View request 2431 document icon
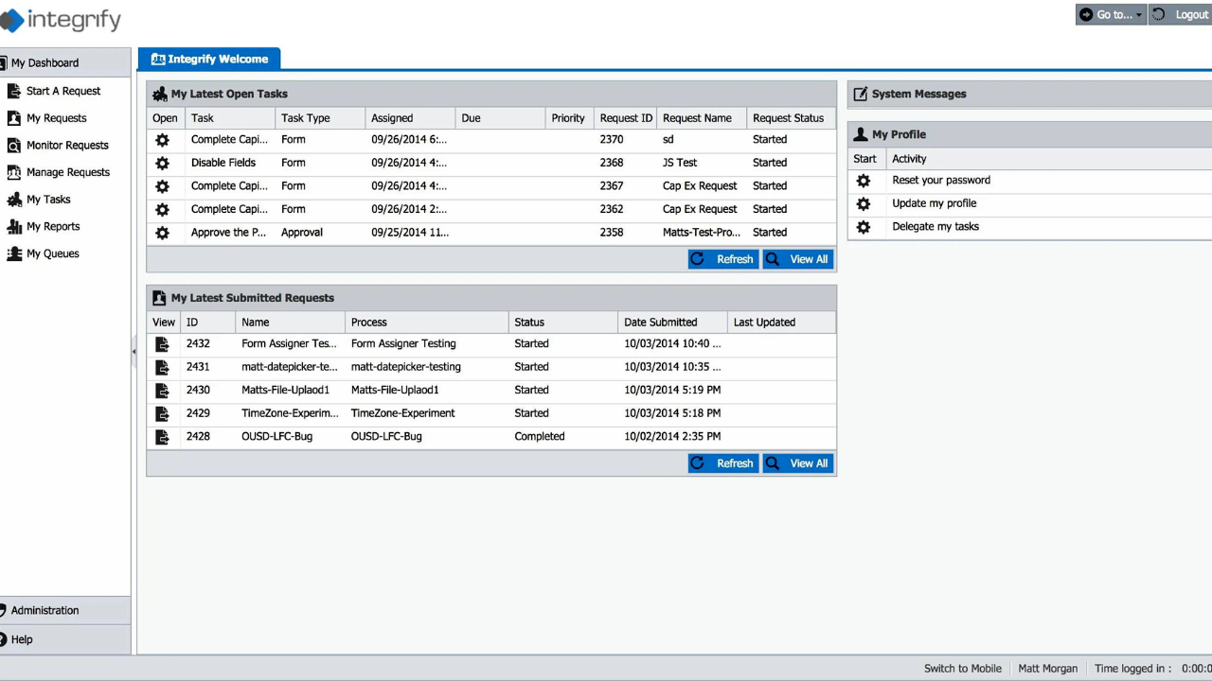Image resolution: width=1212 pixels, height=681 pixels. (x=163, y=367)
